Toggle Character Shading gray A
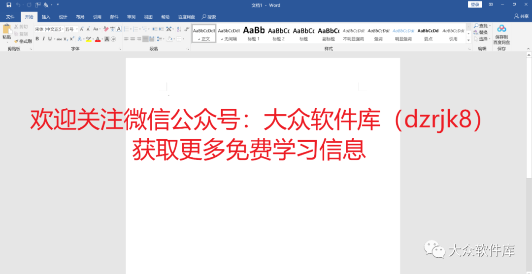532x274 pixels. (107, 38)
